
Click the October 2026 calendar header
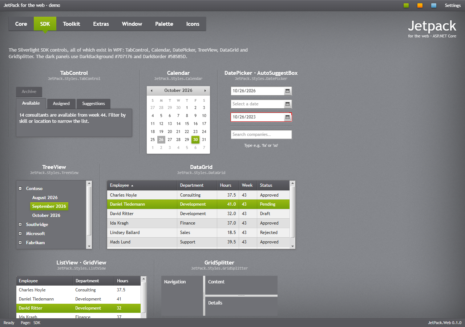click(178, 90)
